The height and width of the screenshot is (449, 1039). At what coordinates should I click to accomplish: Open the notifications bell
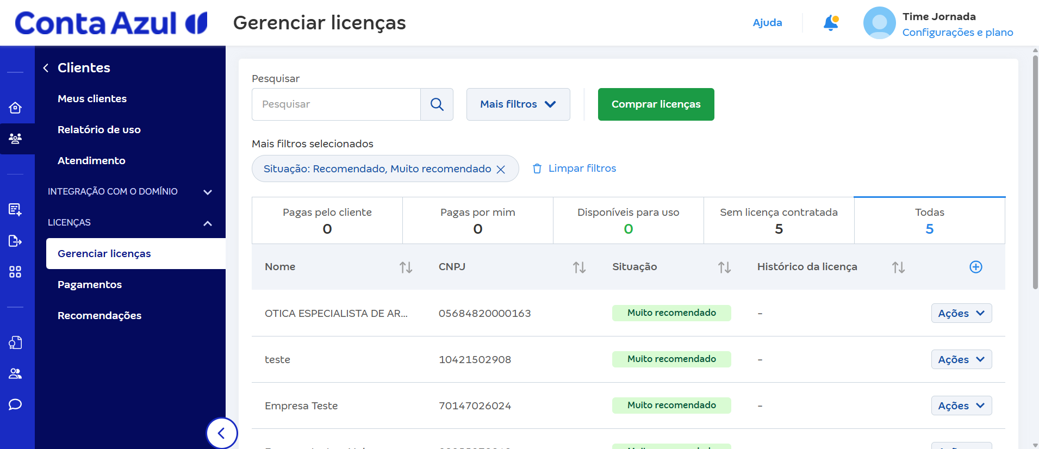(831, 23)
